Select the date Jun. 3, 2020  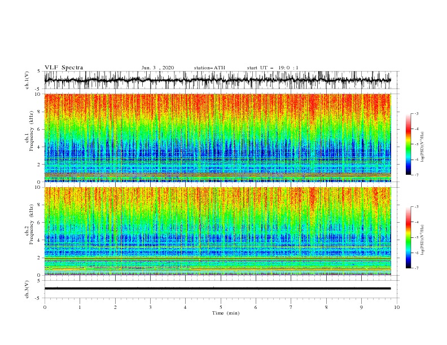(157, 68)
